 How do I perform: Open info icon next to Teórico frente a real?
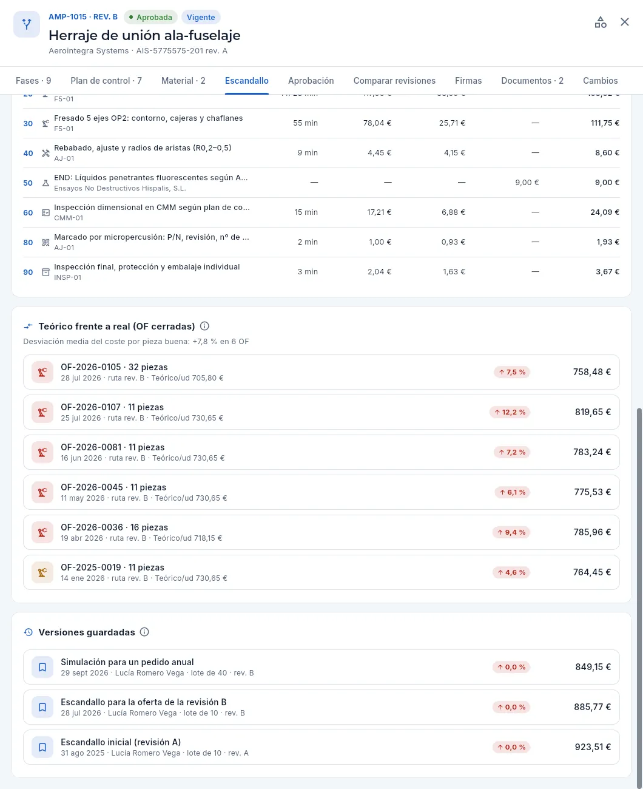pyautogui.click(x=205, y=326)
